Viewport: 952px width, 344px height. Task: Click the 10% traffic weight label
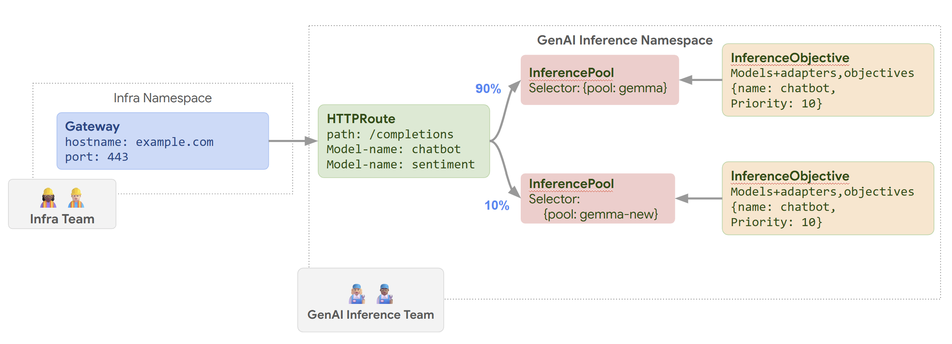497,206
